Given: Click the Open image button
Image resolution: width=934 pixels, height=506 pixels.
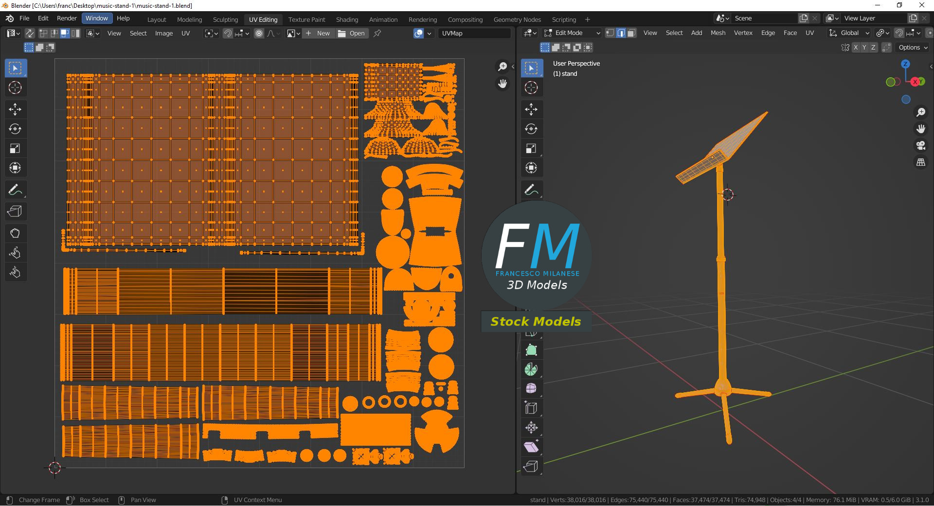Looking at the screenshot, I should coord(352,33).
